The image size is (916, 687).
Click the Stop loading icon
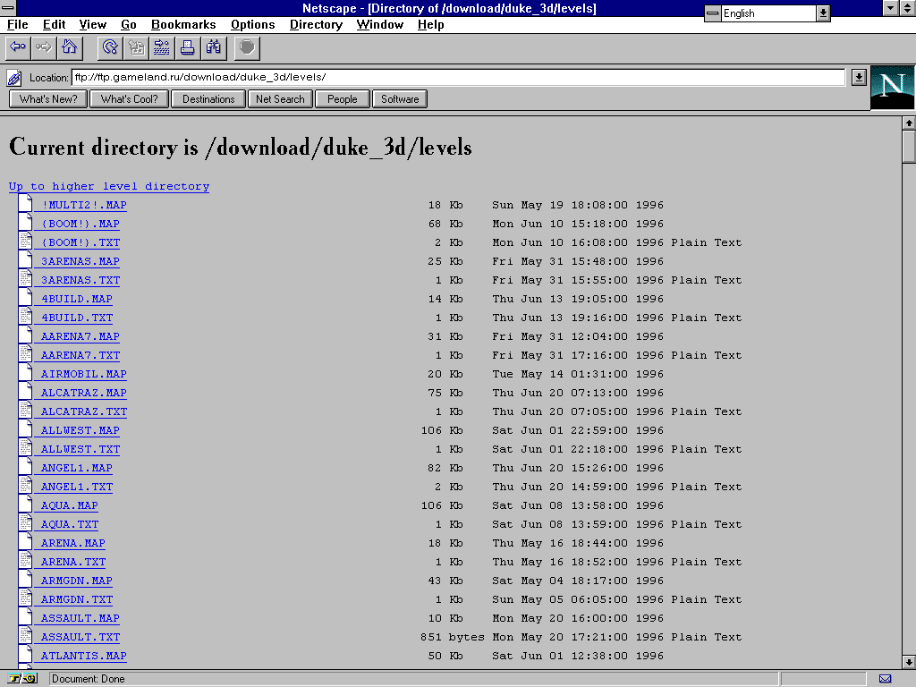(x=247, y=47)
